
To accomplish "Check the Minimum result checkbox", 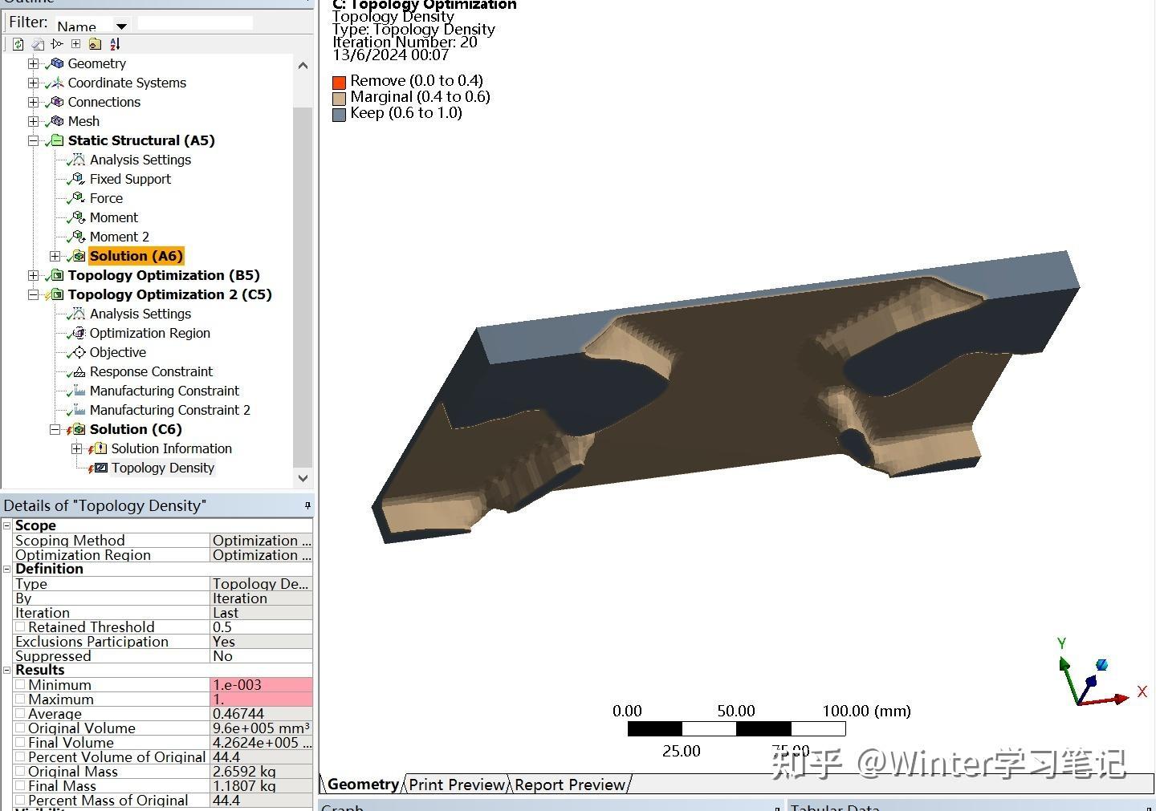I will click(22, 684).
